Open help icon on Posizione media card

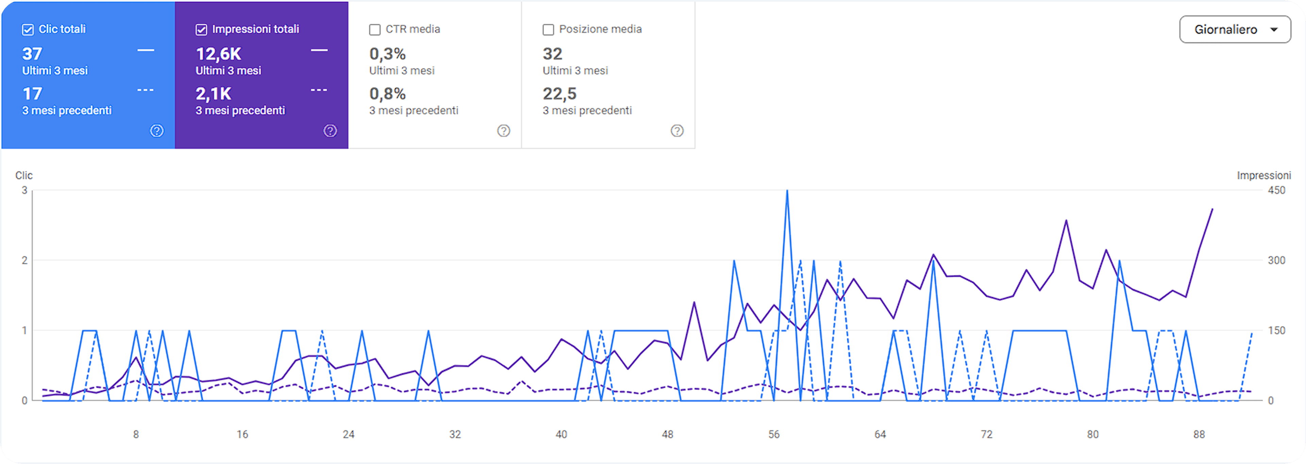point(677,131)
